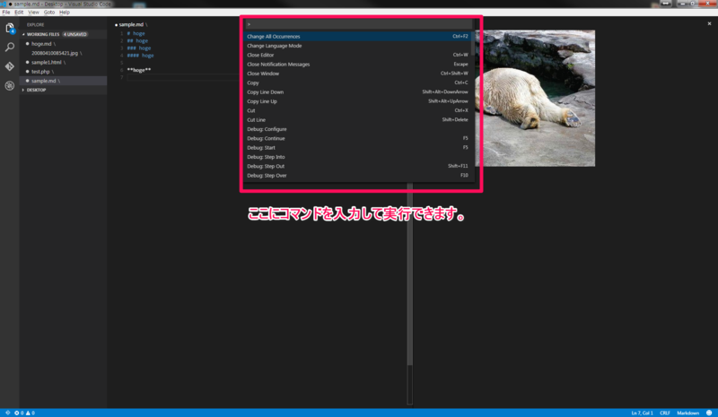
Task: Click the git sync icon in status bar
Action: coord(7,413)
